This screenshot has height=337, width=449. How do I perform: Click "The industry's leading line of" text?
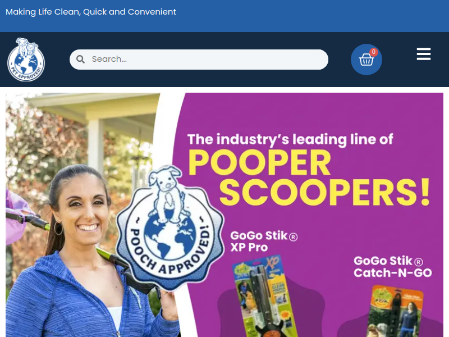tap(290, 139)
